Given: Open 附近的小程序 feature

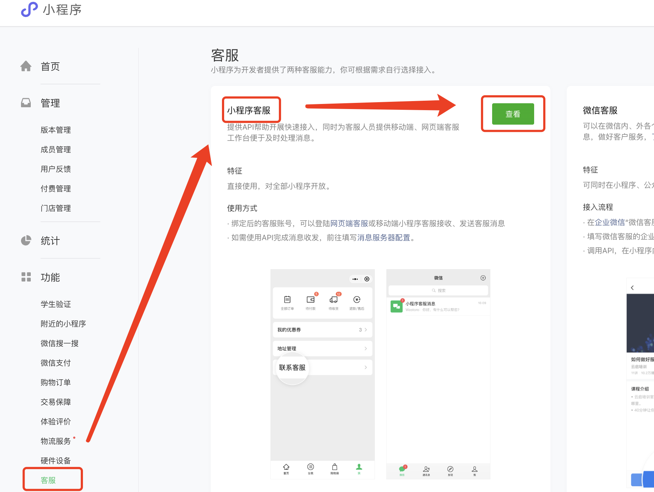Looking at the screenshot, I should tap(63, 324).
